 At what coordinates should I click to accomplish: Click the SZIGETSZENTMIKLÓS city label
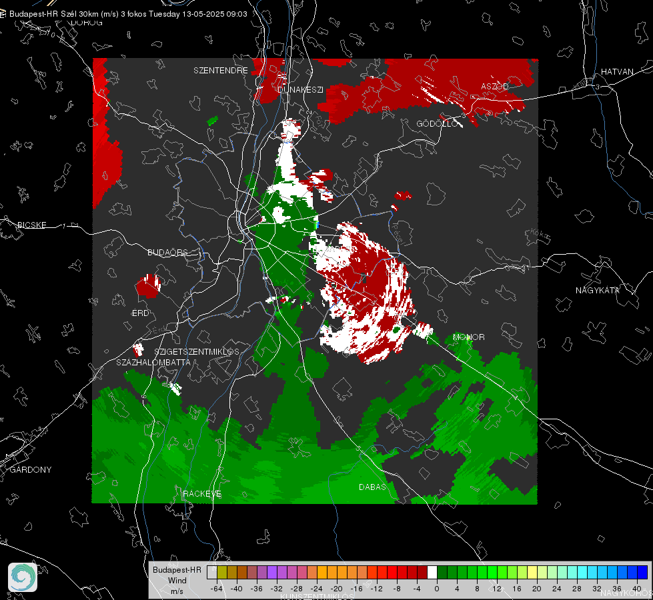coord(197,351)
